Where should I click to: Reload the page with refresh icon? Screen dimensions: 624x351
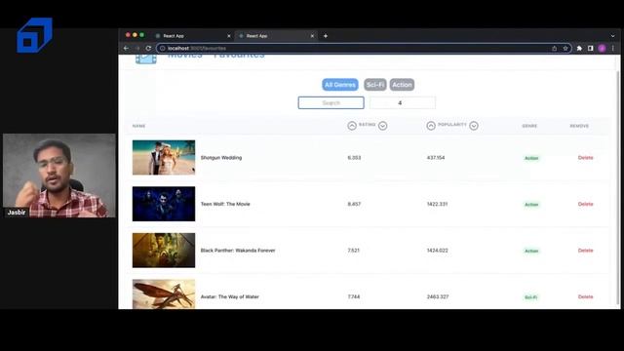click(148, 48)
